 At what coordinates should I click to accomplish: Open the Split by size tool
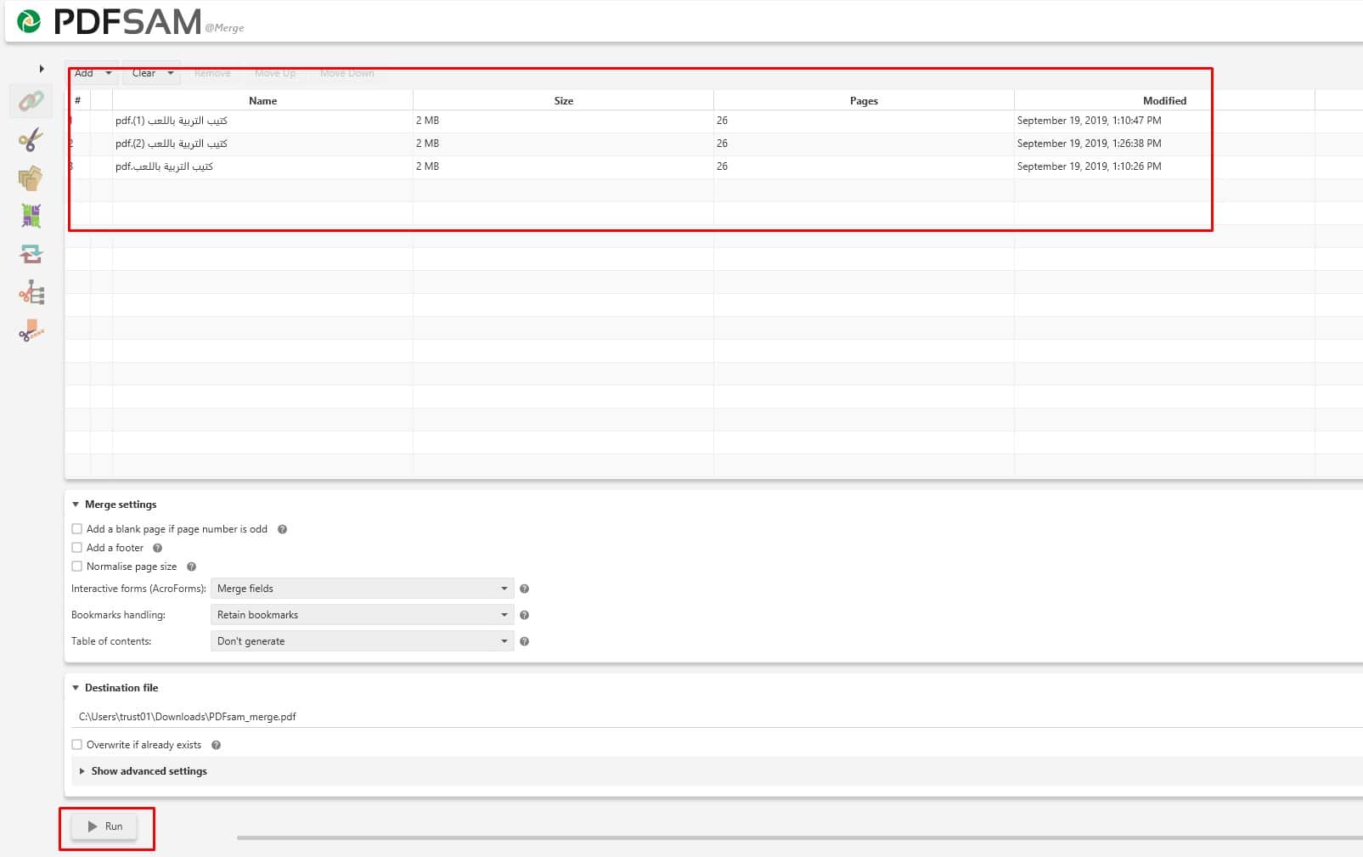click(x=31, y=331)
